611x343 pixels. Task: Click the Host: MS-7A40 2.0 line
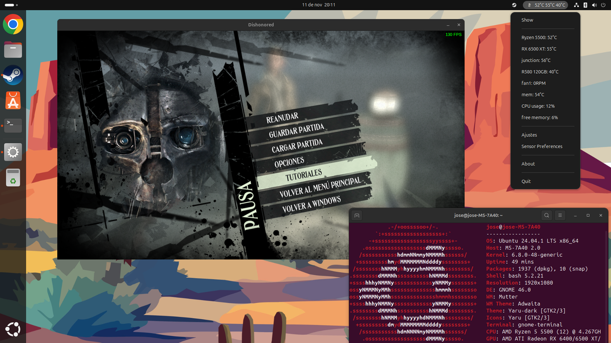pos(513,248)
